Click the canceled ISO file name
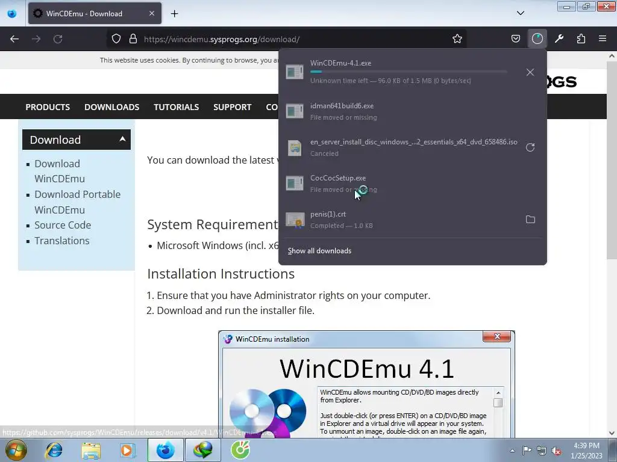 pos(413,142)
